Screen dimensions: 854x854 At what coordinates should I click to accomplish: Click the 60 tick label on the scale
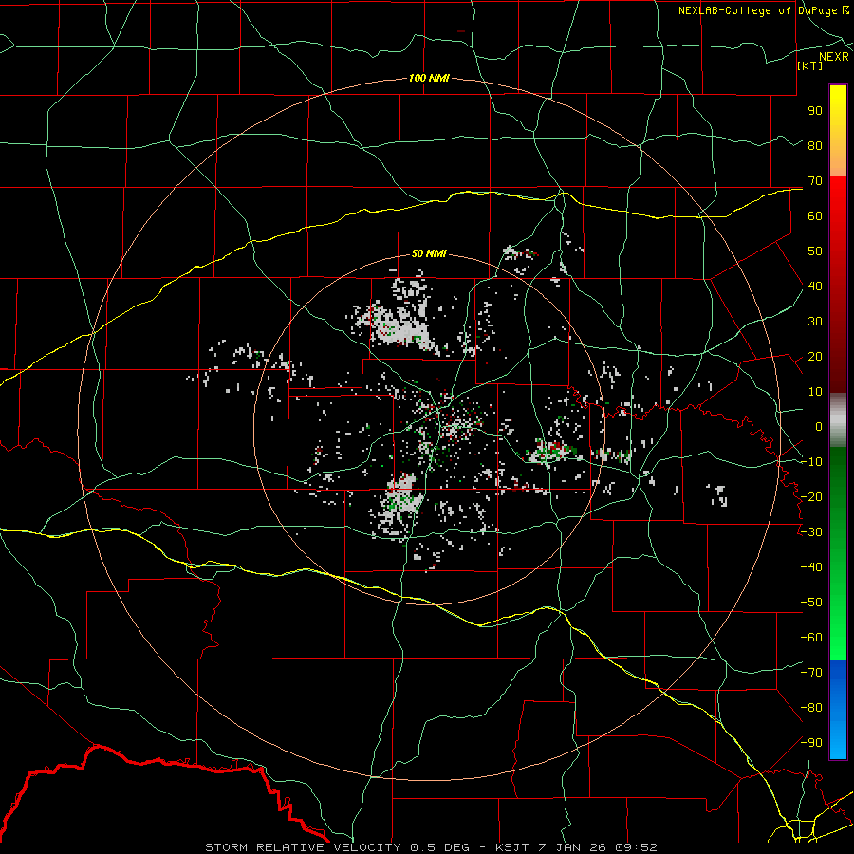point(815,215)
